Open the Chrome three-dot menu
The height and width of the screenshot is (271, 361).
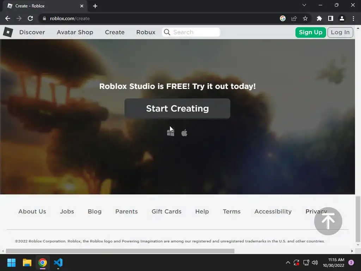(353, 18)
